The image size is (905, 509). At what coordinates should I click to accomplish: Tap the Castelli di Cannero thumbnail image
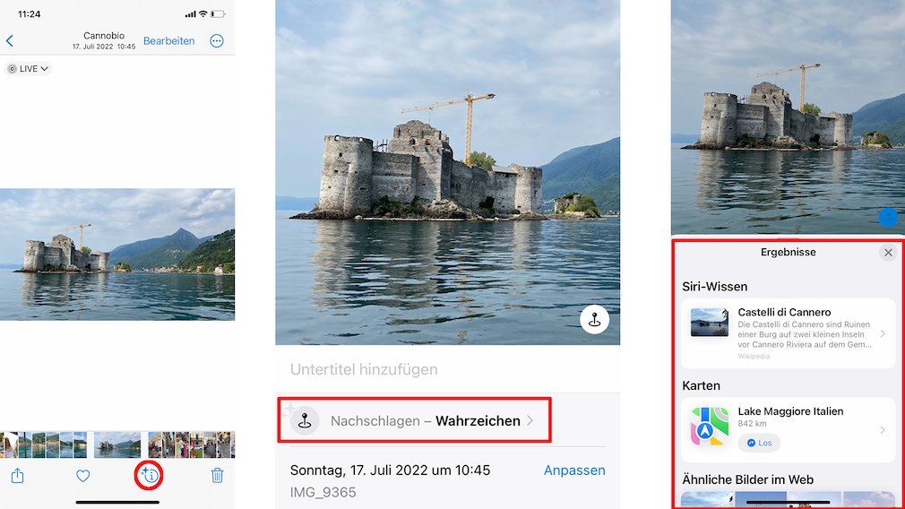710,323
